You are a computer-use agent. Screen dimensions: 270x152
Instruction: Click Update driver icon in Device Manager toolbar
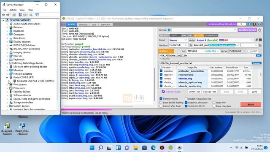click(x=31, y=15)
